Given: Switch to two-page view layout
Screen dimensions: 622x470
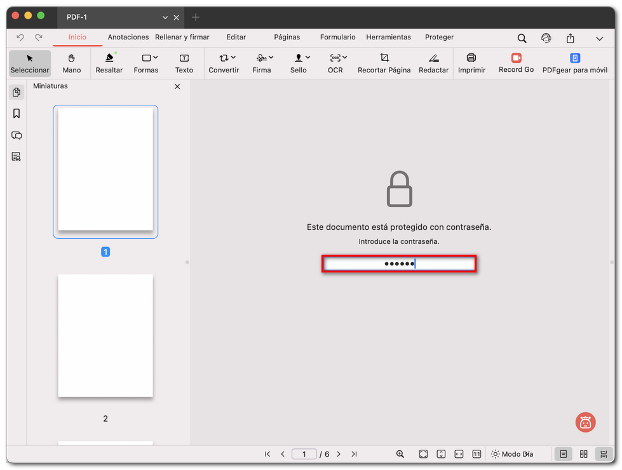Looking at the screenshot, I should (x=583, y=453).
